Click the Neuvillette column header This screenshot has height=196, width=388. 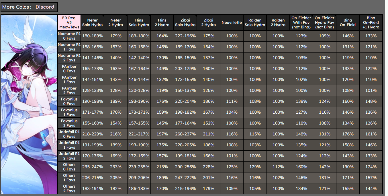coord(232,22)
